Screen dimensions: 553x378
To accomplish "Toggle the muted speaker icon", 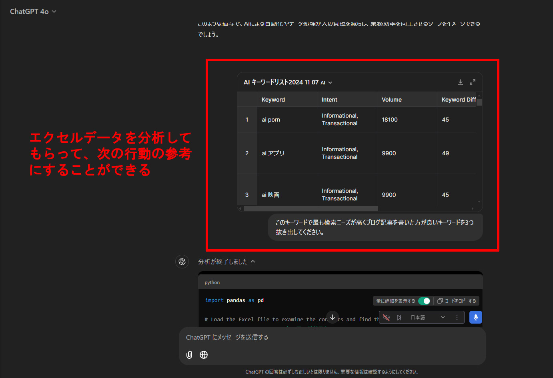I will click(386, 317).
